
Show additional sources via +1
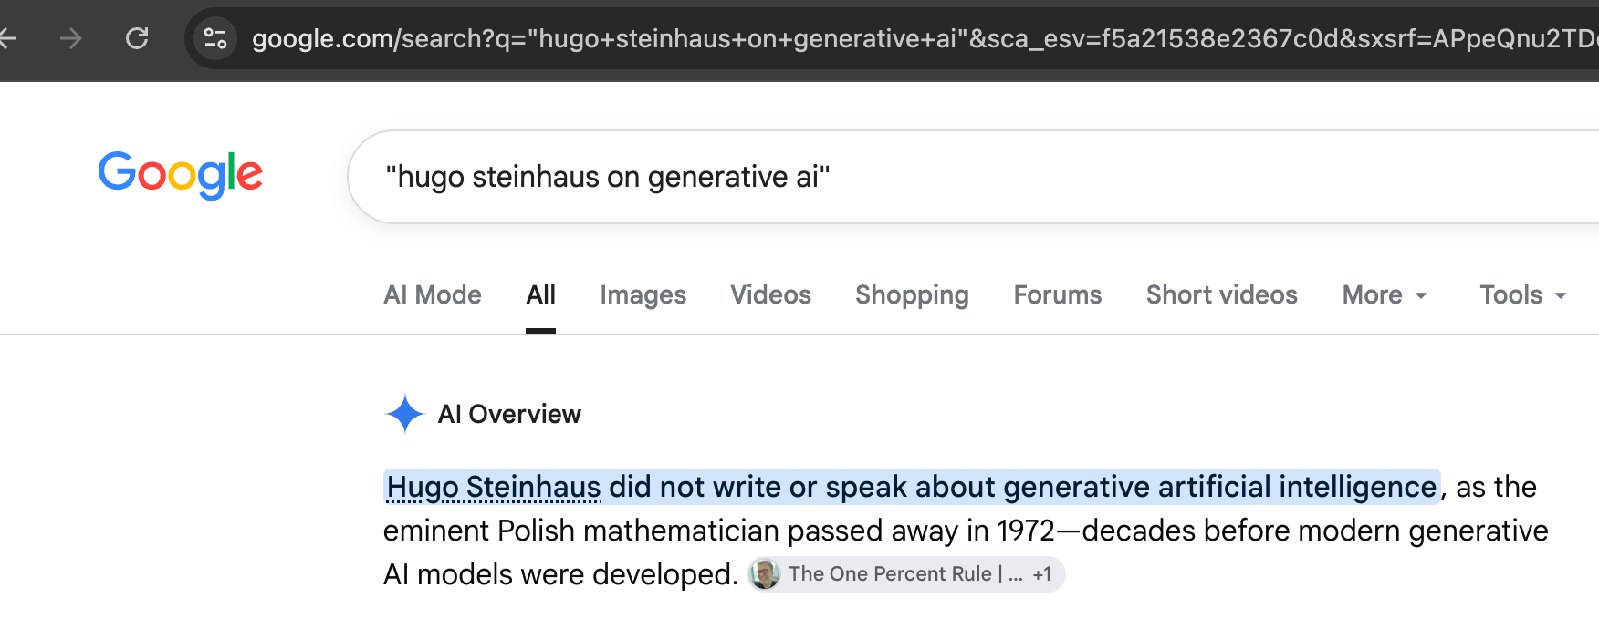click(x=1042, y=574)
